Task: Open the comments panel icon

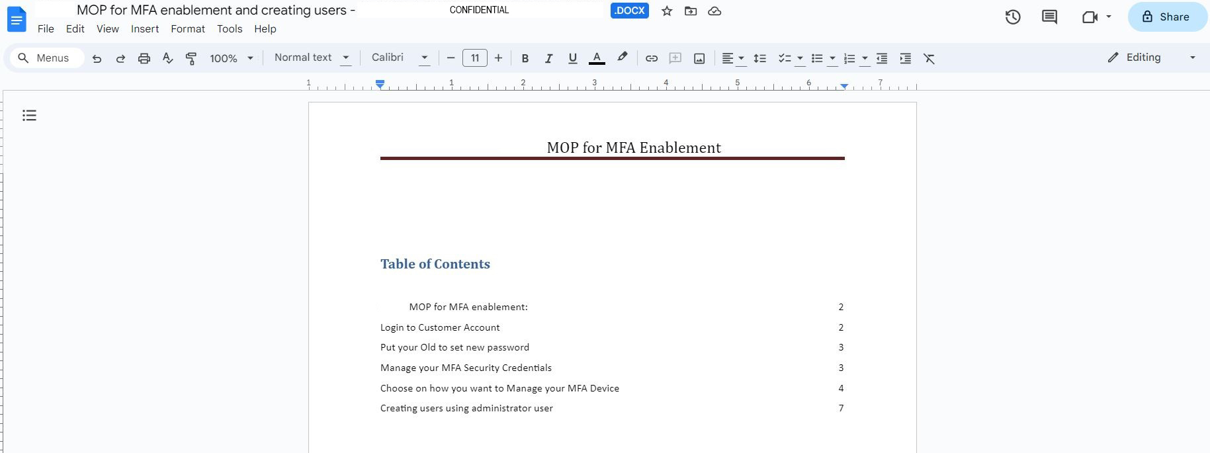Action: 1049,17
